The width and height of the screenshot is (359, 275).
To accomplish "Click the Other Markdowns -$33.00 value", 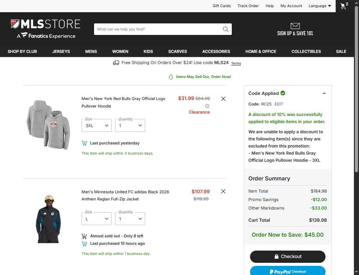I will tap(318, 208).
